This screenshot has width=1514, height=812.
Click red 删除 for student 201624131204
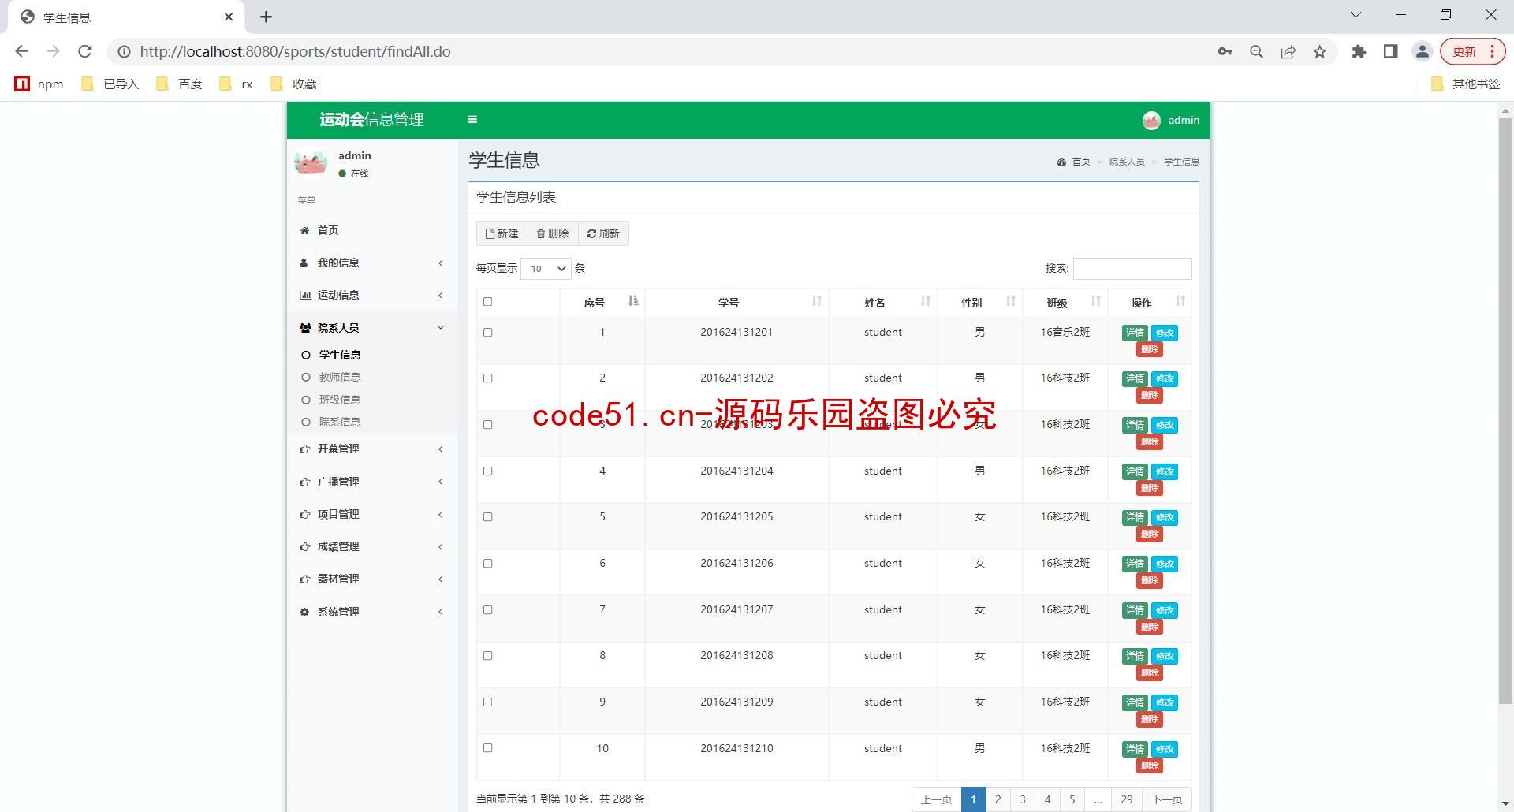click(1150, 488)
